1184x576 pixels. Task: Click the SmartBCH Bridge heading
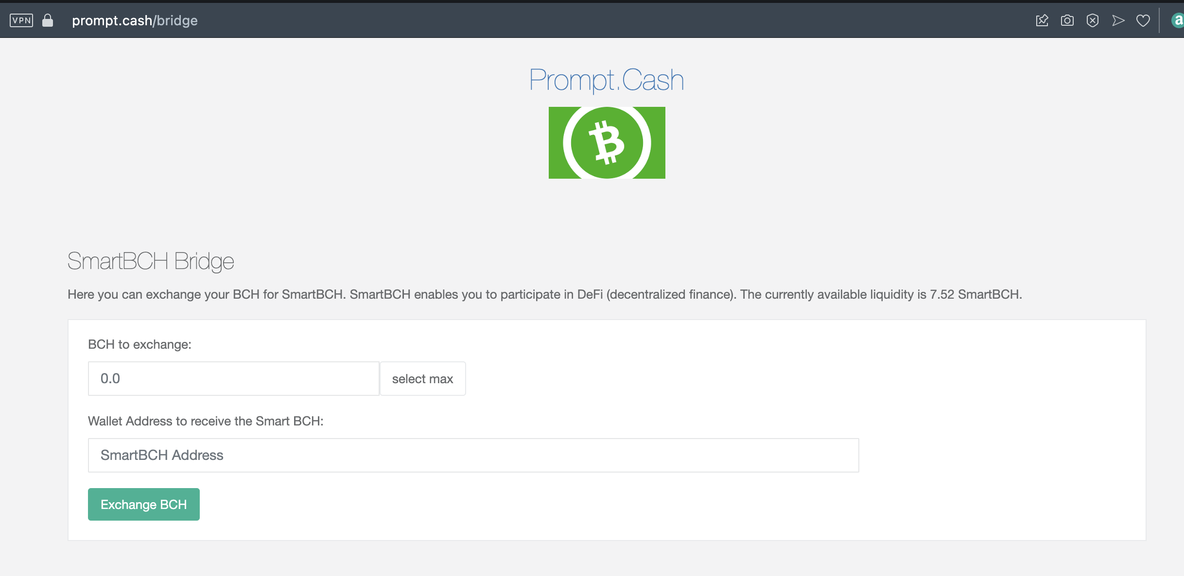151,261
